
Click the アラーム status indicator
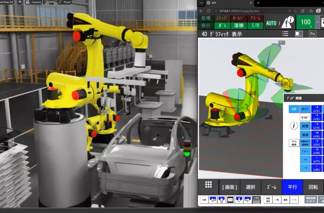click(255, 18)
